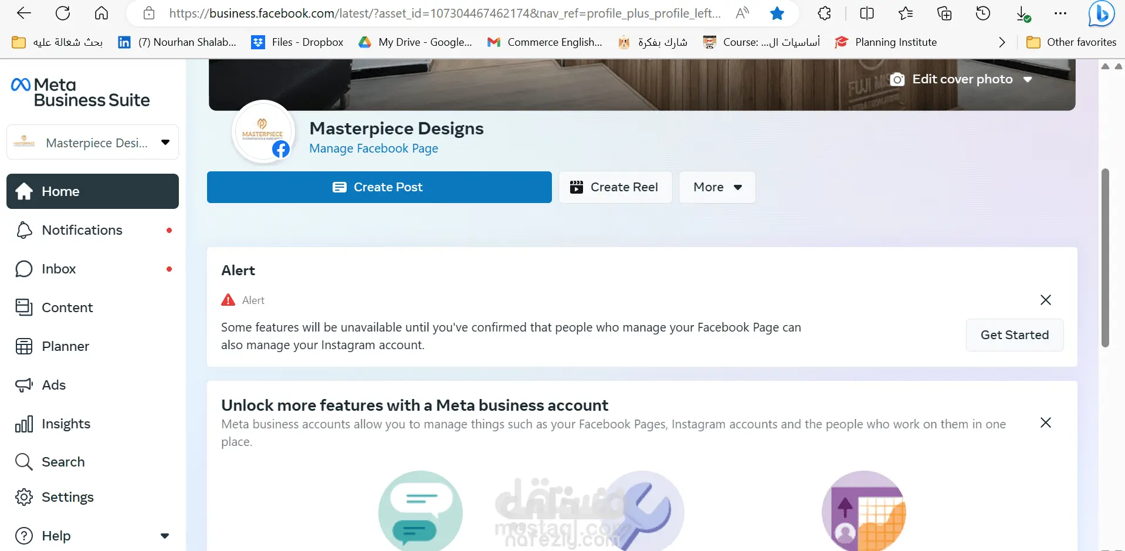
Task: Open the More dropdown button
Action: coord(717,187)
